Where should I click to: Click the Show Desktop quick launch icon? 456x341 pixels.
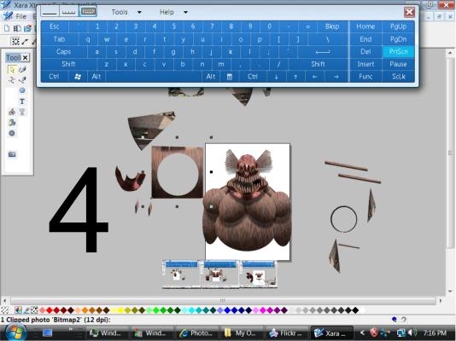47,332
